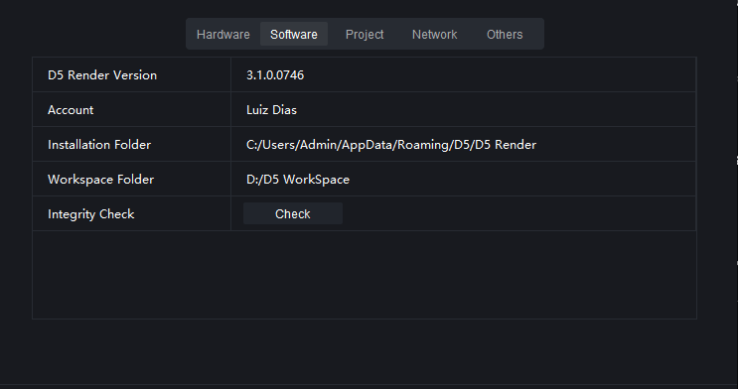Select the Software tab
738x389 pixels.
point(294,35)
